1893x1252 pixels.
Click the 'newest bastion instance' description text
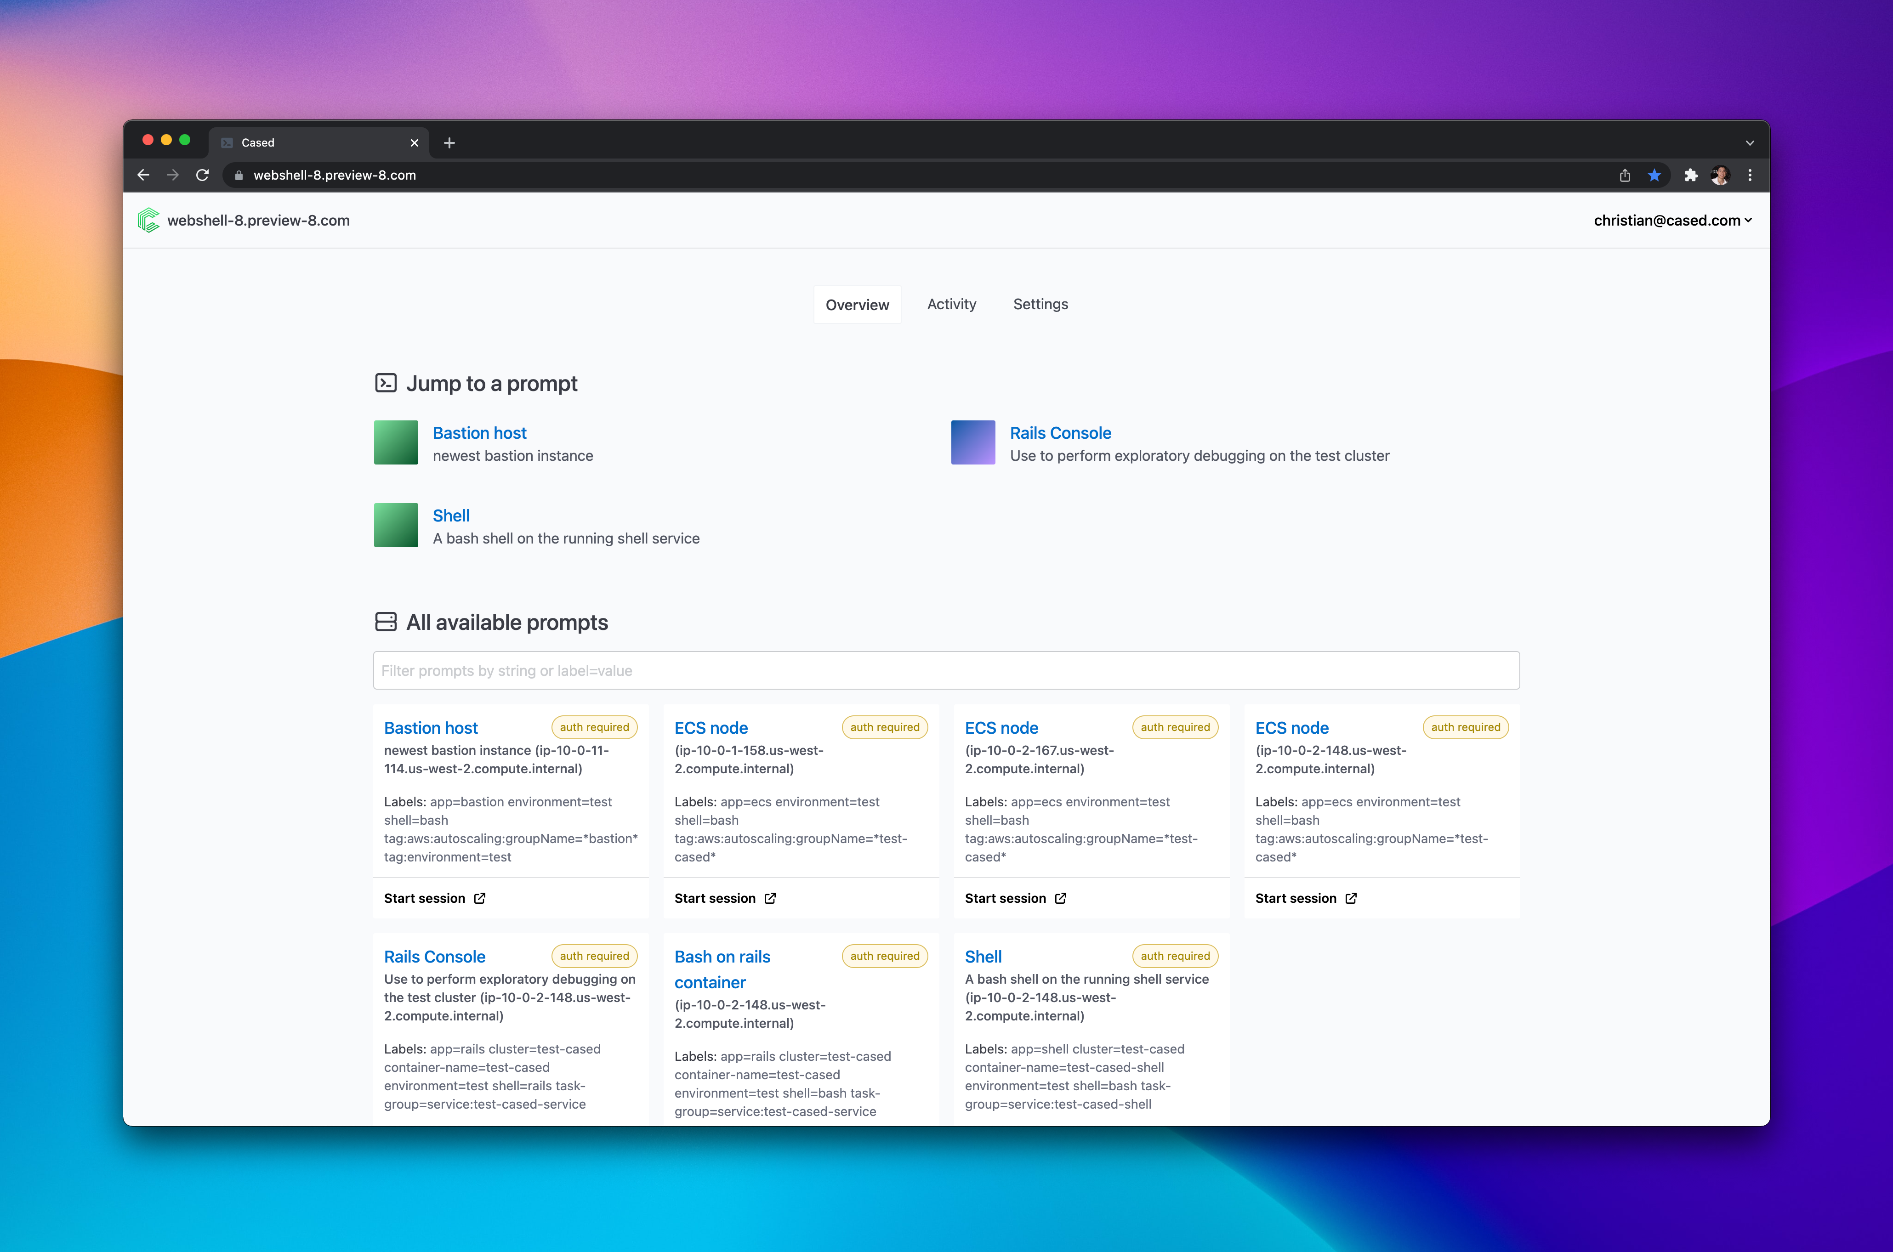pos(513,456)
